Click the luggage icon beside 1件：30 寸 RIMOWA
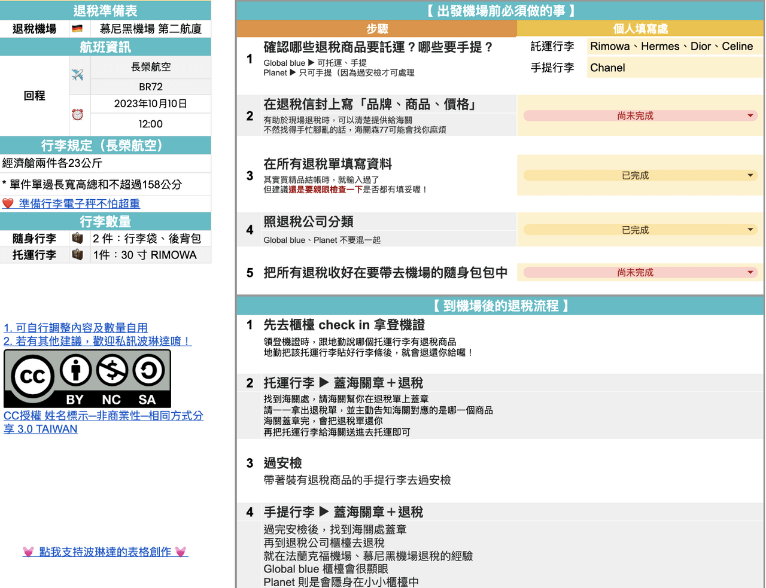766x588 pixels. pos(77,254)
